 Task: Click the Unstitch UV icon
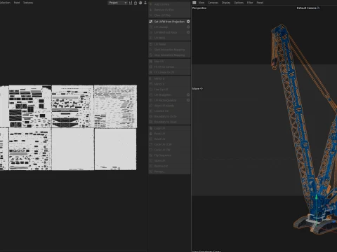point(151,111)
